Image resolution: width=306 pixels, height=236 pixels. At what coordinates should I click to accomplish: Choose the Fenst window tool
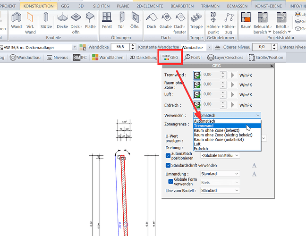coord(107,22)
